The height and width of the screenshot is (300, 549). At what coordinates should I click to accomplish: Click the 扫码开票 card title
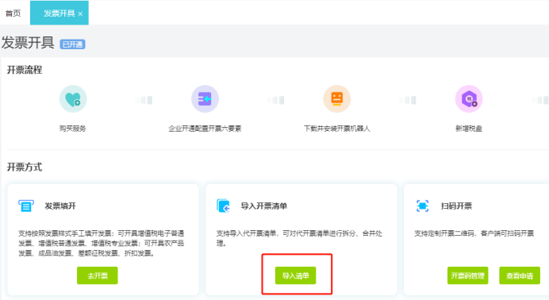click(x=456, y=206)
